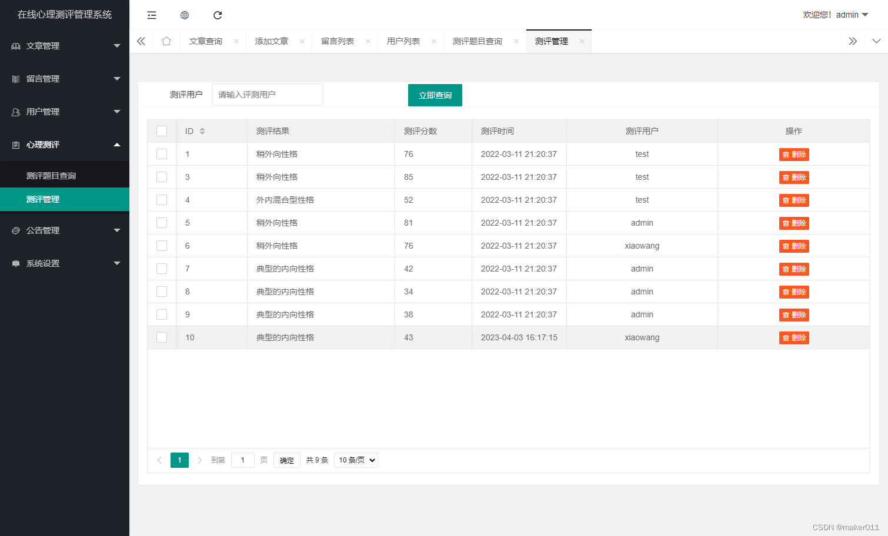The image size is (888, 536).
Task: Focus the 请输入评测用户 search field
Action: (x=268, y=95)
